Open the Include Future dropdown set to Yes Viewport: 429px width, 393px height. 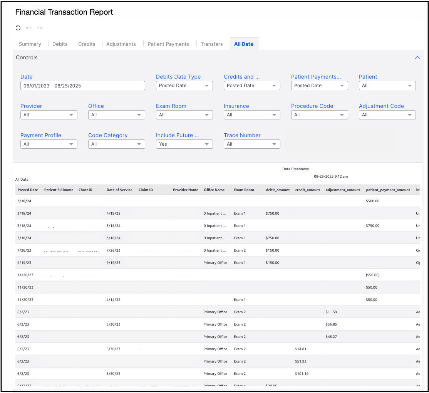184,144
